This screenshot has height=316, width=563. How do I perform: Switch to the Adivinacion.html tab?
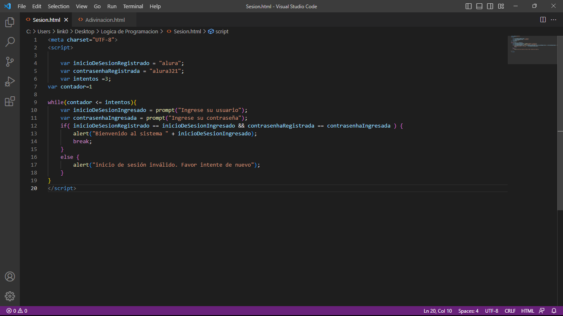tap(105, 20)
